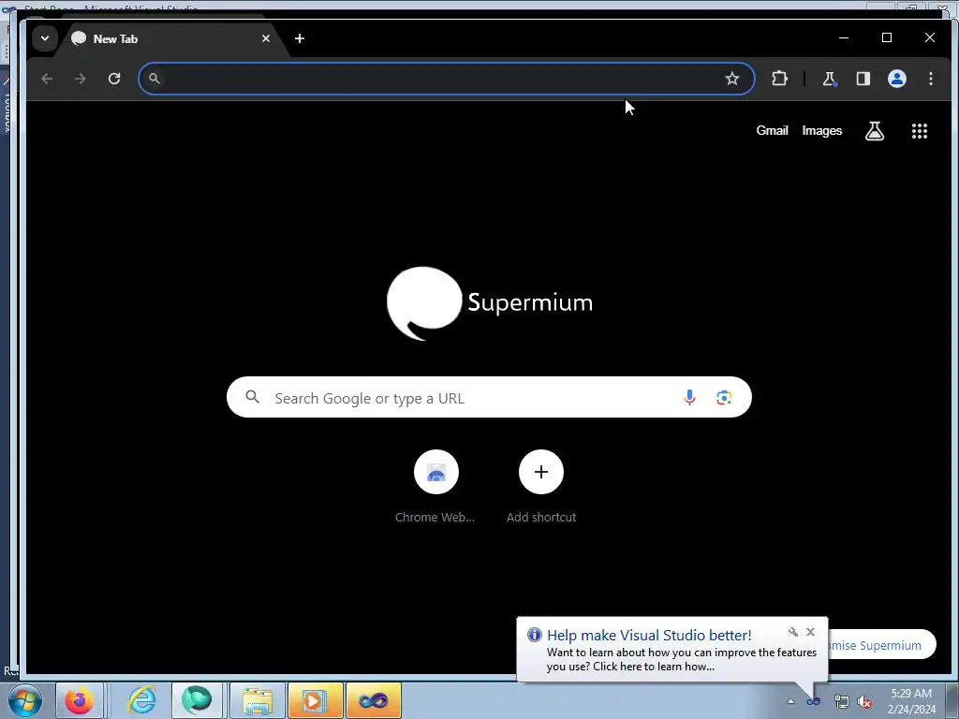Open the Chrome Web Store shortcut

435,487
